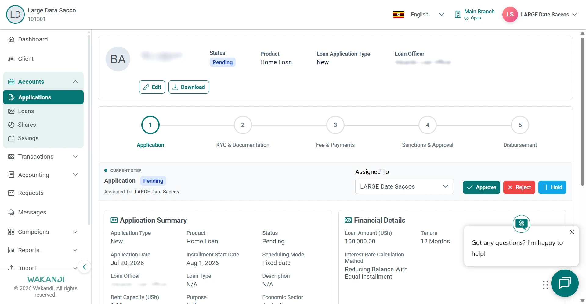Select the Sanctions & Approval step
This screenshot has height=304, width=586.
click(427, 125)
